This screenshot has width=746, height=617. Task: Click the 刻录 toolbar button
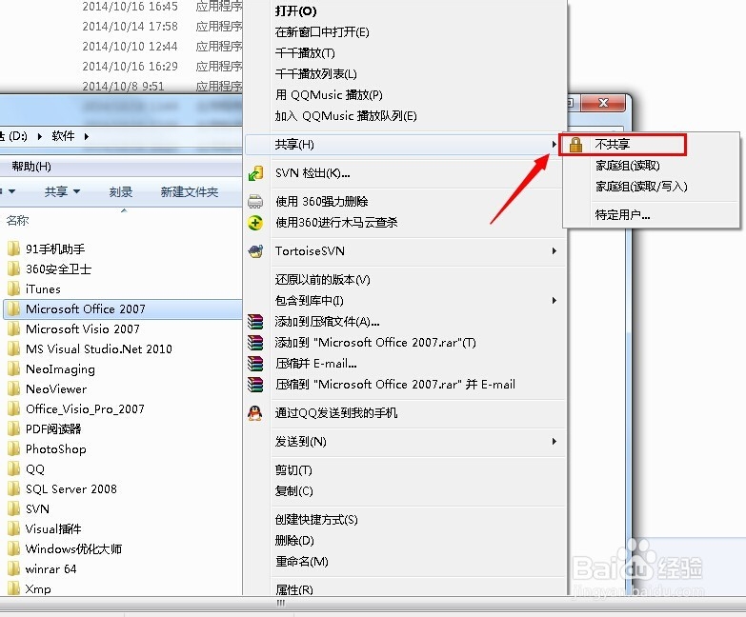121,191
